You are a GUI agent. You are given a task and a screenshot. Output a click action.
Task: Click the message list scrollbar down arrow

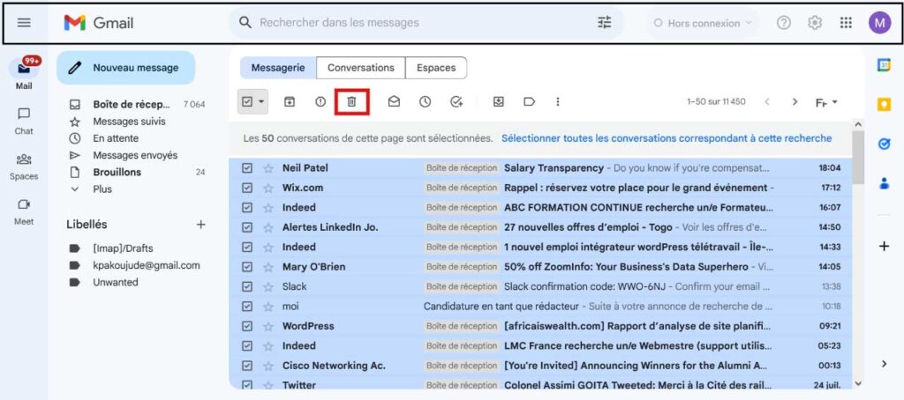(858, 384)
